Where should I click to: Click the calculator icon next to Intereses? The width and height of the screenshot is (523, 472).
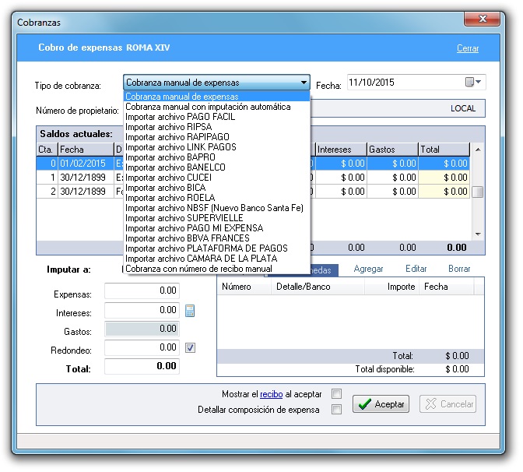pyautogui.click(x=190, y=312)
